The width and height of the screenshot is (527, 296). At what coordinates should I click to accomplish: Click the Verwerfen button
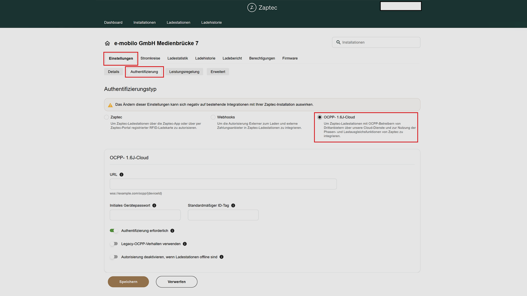tap(177, 282)
